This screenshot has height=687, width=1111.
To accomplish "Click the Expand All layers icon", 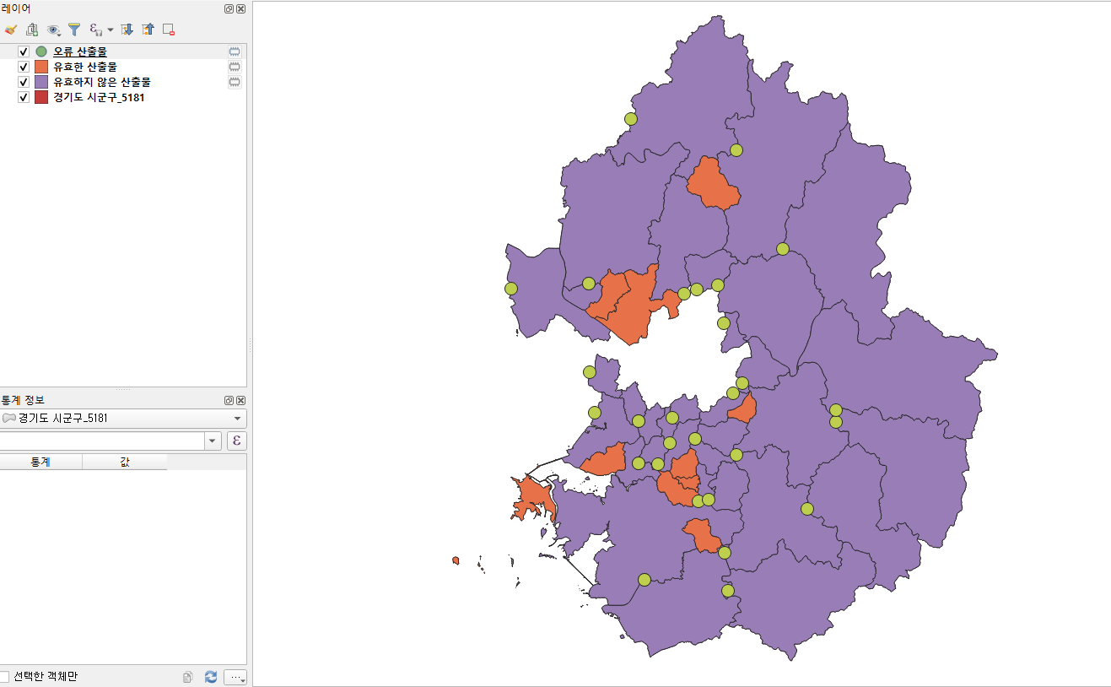I will [x=127, y=30].
